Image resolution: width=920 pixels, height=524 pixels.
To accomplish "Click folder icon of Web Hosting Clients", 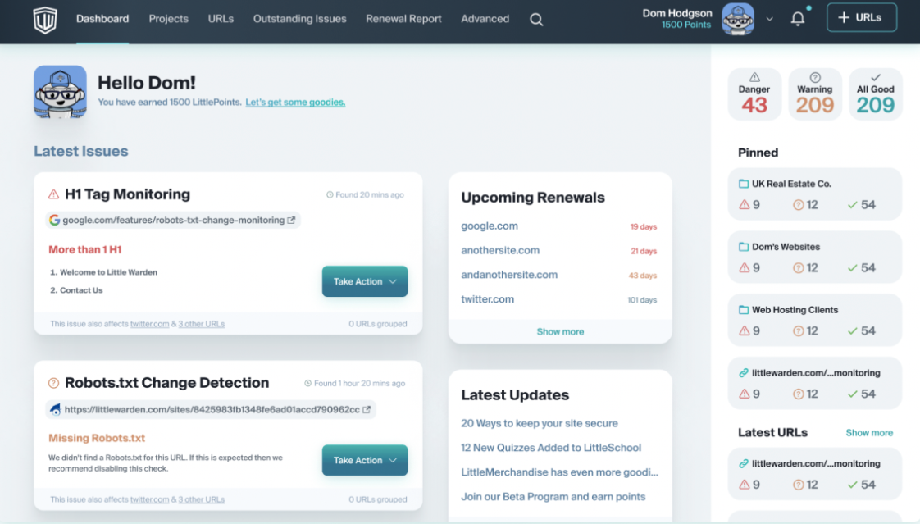I will pos(744,310).
